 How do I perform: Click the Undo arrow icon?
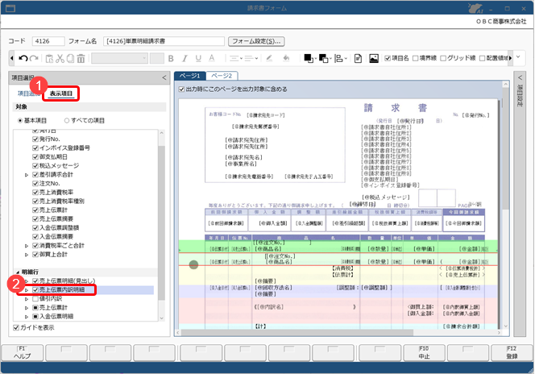pos(23,58)
